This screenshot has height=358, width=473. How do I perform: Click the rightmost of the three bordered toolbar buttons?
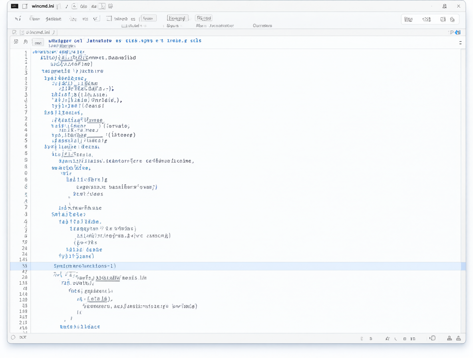(x=204, y=18)
